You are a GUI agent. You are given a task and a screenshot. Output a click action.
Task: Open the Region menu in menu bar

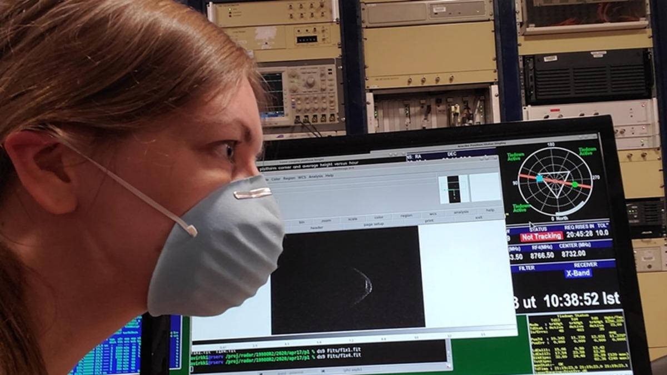[289, 178]
